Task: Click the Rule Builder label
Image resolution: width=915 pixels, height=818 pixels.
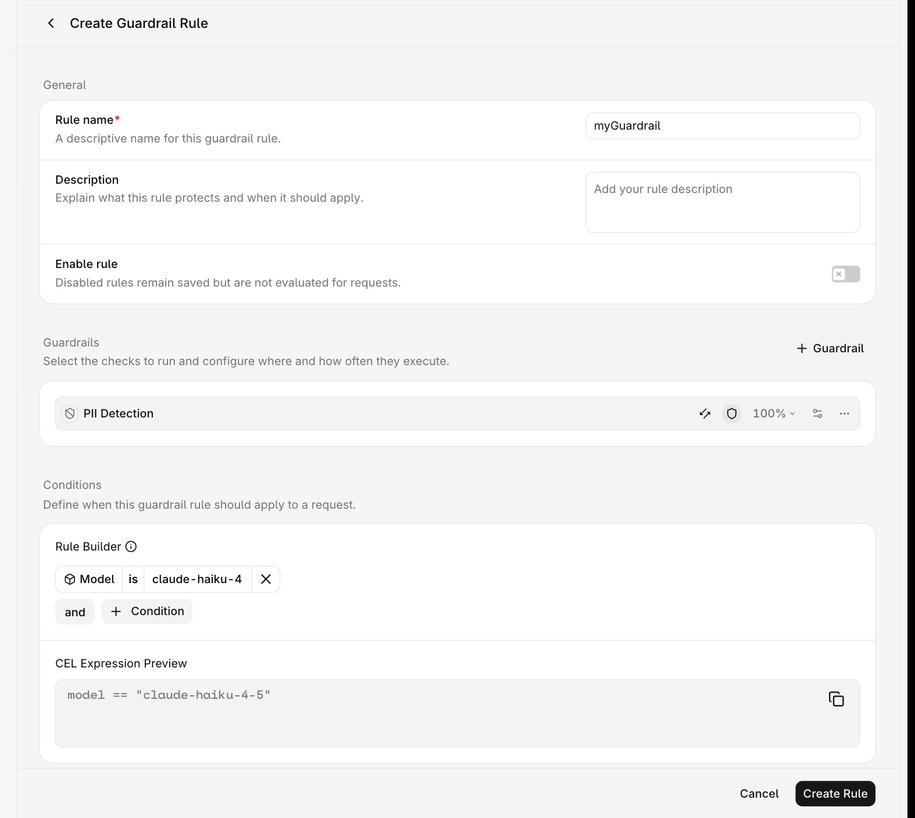Action: tap(88, 546)
